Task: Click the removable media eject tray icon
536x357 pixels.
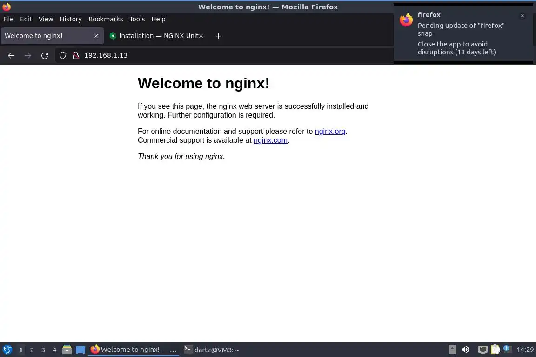Action: point(452,350)
